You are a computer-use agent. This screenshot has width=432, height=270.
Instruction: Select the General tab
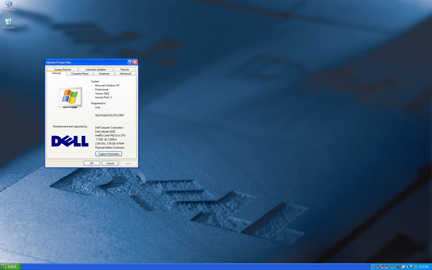click(x=56, y=73)
